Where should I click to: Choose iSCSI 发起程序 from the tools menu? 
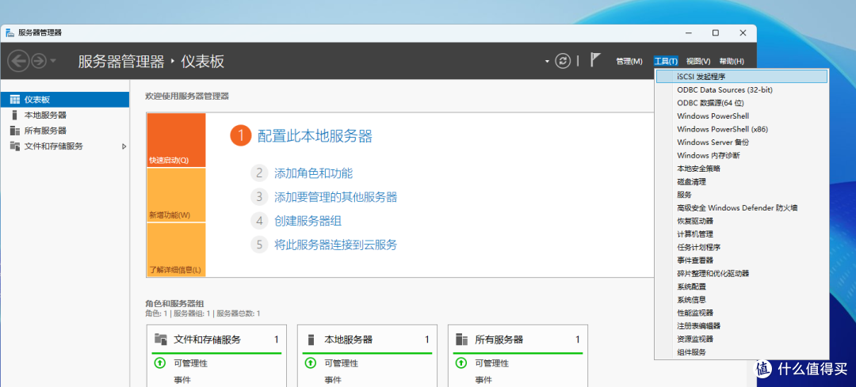[x=741, y=77]
